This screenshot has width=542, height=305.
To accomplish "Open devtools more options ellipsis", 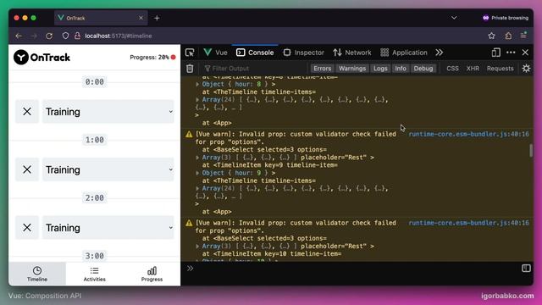I will click(511, 53).
